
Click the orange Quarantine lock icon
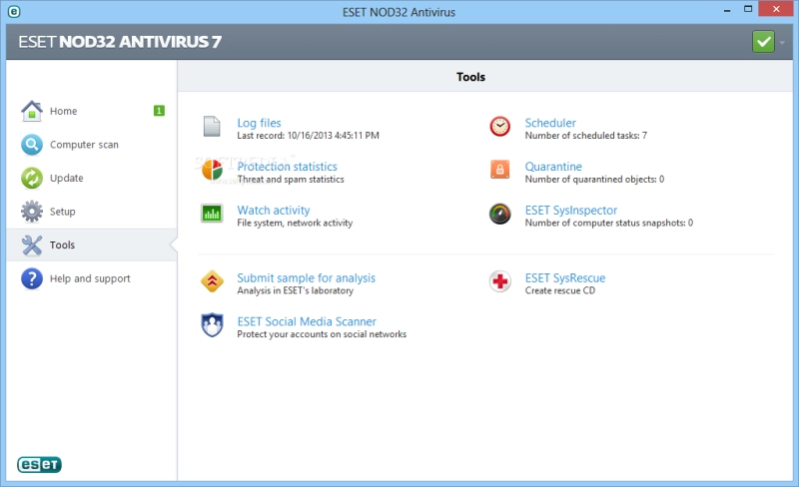pyautogui.click(x=500, y=170)
